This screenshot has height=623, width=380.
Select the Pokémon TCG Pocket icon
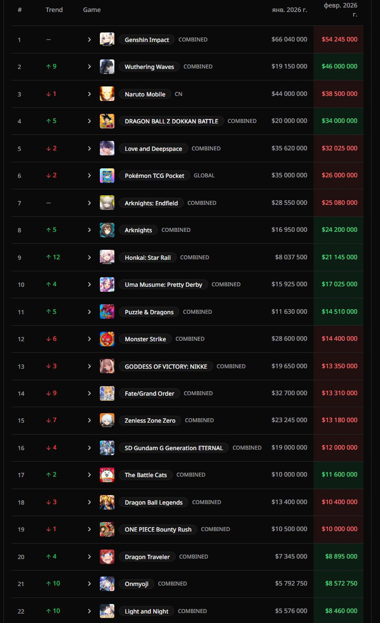pos(107,175)
